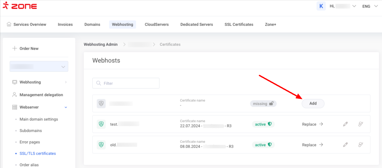
Task: Click the K user avatar icon
Action: (x=321, y=6)
